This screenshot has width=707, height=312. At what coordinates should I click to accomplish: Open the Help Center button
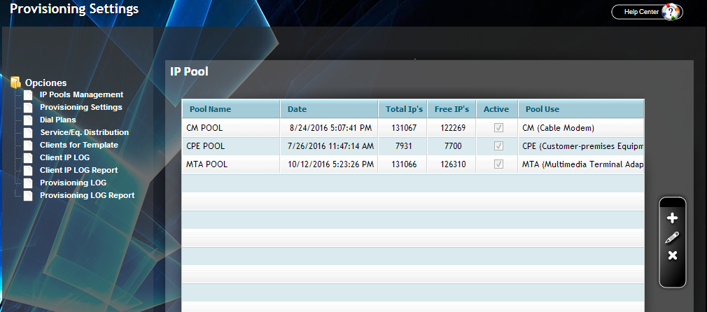coord(641,12)
